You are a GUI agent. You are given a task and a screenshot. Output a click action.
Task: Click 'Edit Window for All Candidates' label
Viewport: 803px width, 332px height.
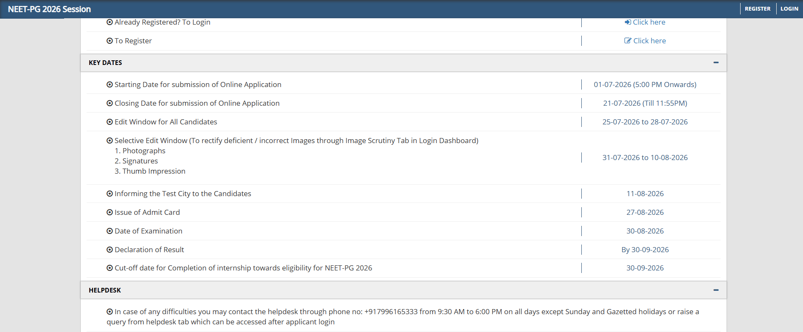(166, 122)
